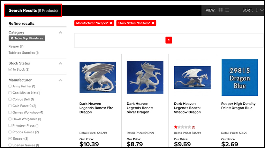Uncheck the In Stock checkbox
This screenshot has height=148, width=265.
10,69
